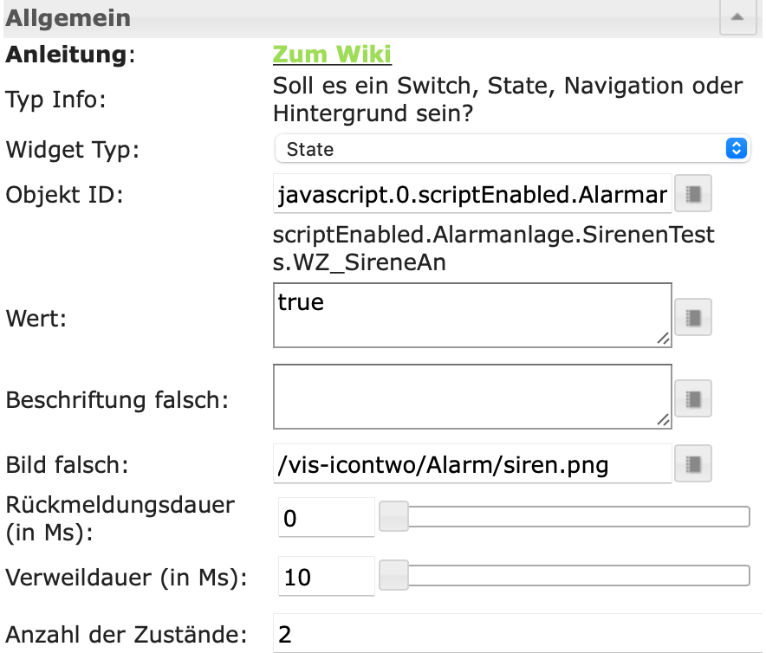The image size is (766, 653).
Task: Click resize grip of Beschriftung falsch textarea
Action: pos(663,420)
